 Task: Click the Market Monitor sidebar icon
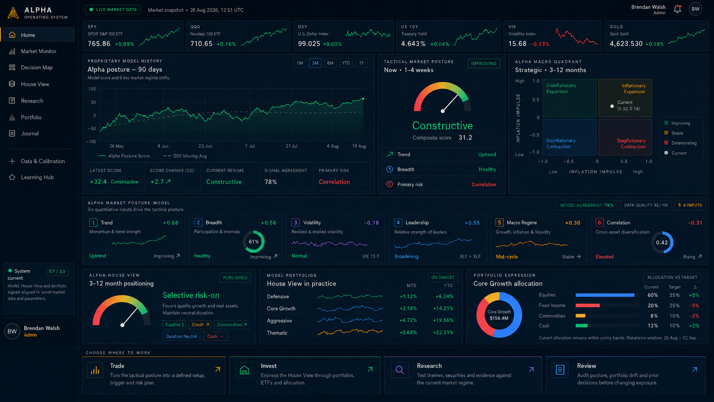click(12, 51)
